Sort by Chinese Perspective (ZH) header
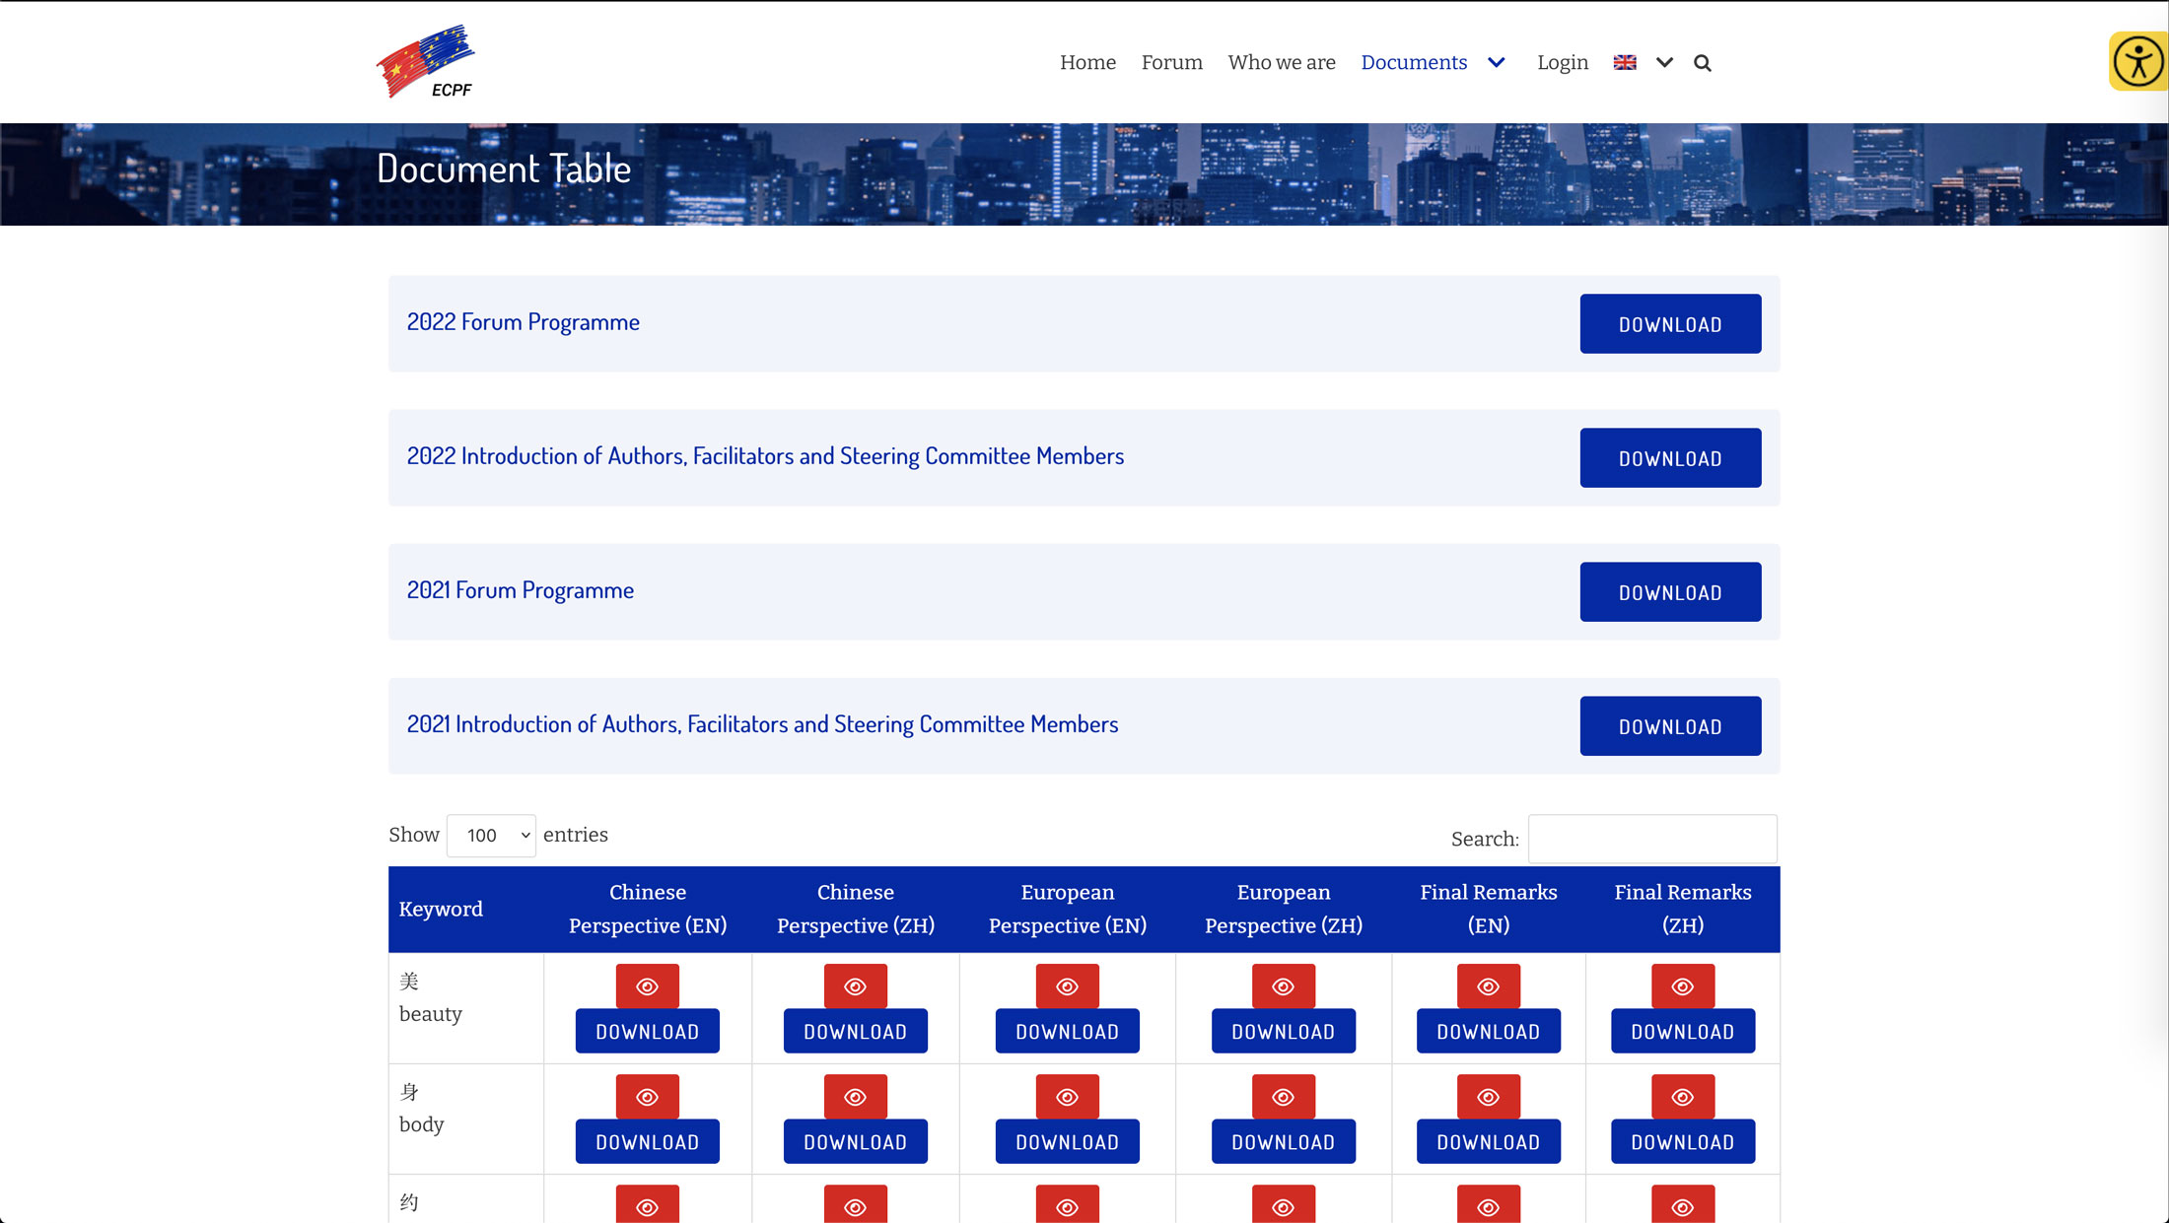Viewport: 2169px width, 1223px height. point(856,909)
